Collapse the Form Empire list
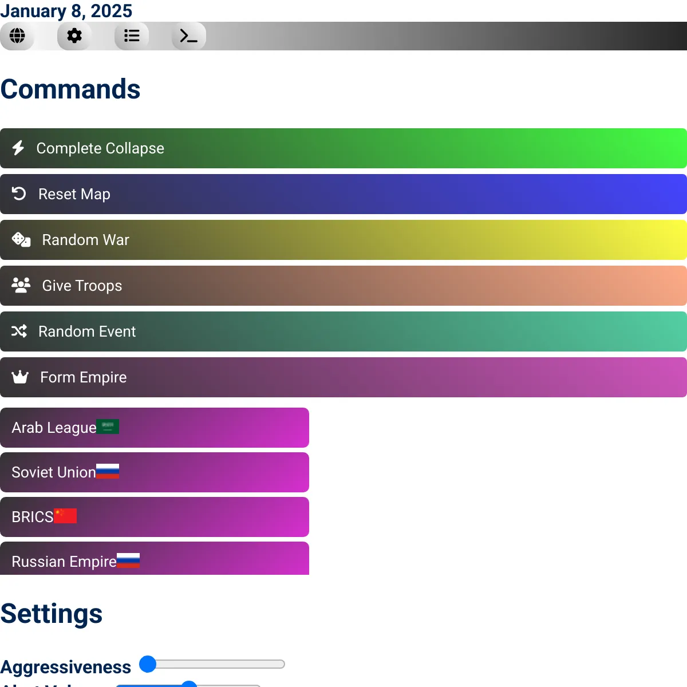Viewport: 687px width, 687px height. (x=343, y=377)
